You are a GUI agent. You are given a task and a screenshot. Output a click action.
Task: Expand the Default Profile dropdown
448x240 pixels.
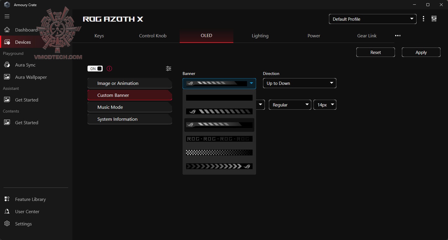point(373,19)
